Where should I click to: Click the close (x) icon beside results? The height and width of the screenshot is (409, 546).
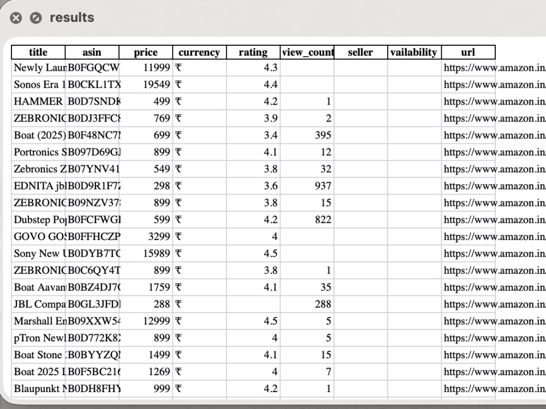point(16,18)
